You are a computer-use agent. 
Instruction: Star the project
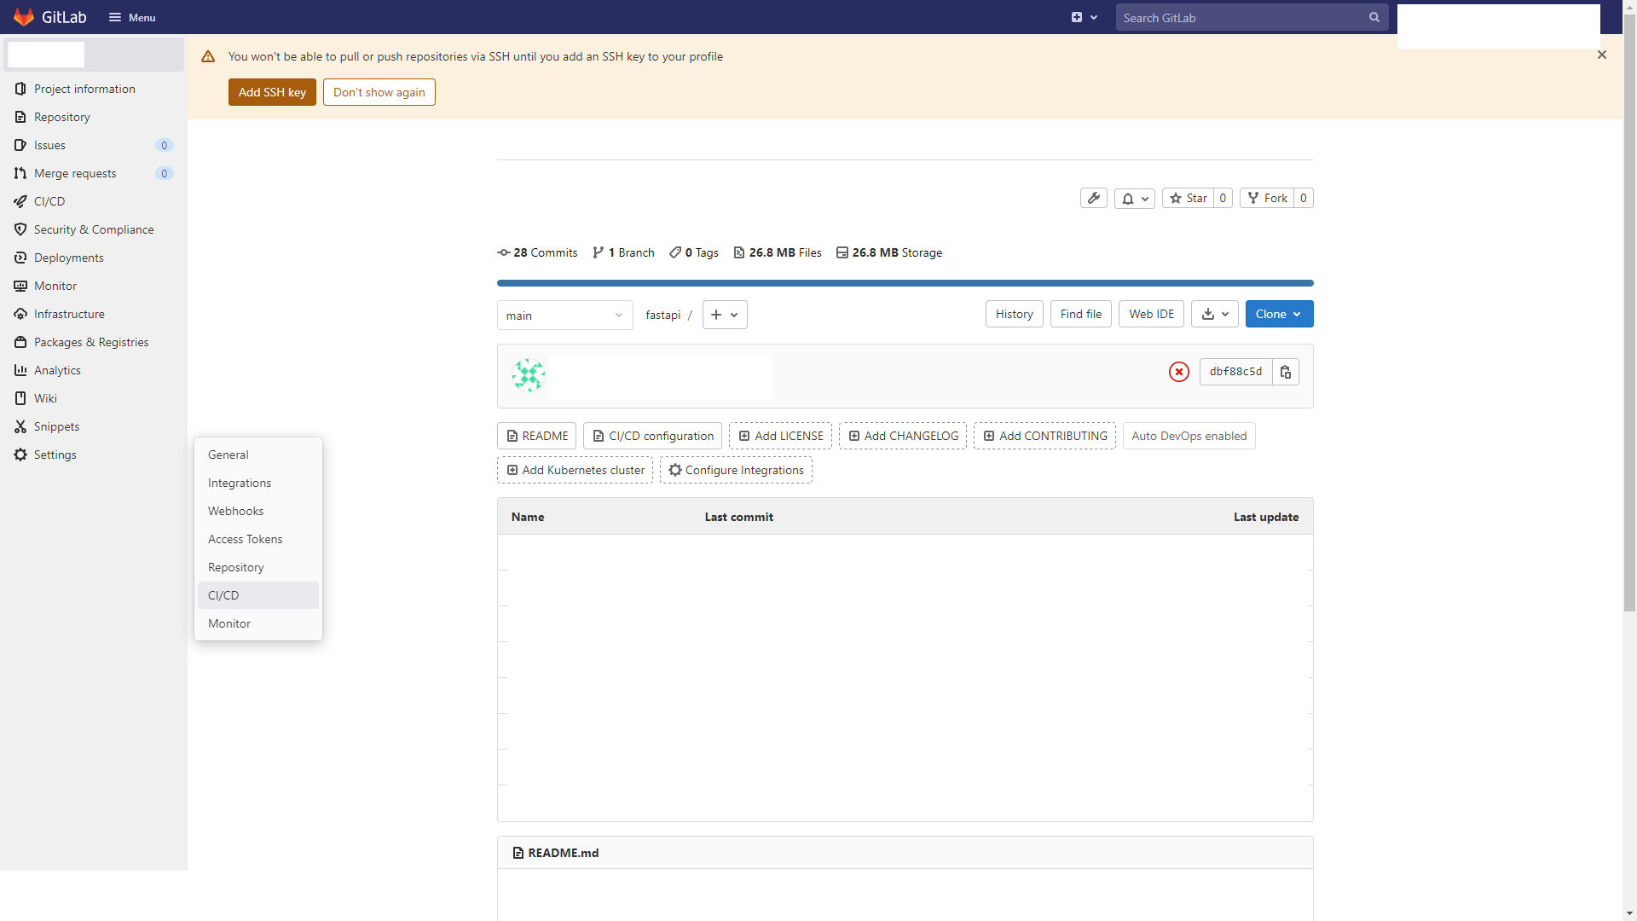(x=1188, y=198)
